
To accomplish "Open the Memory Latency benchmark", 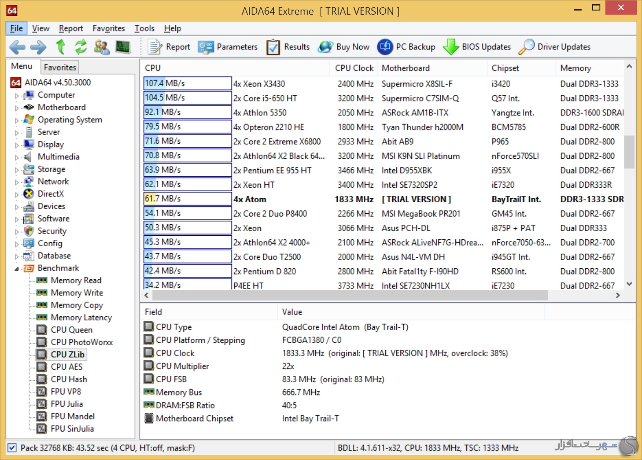I will click(x=81, y=317).
